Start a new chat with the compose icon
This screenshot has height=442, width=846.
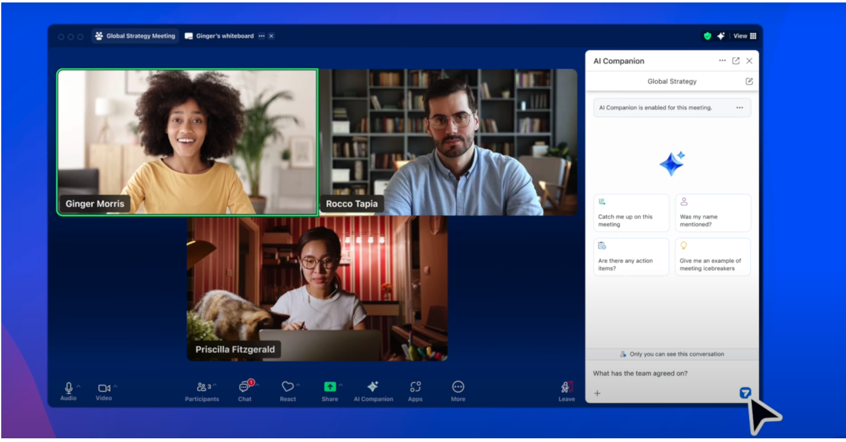pos(749,81)
